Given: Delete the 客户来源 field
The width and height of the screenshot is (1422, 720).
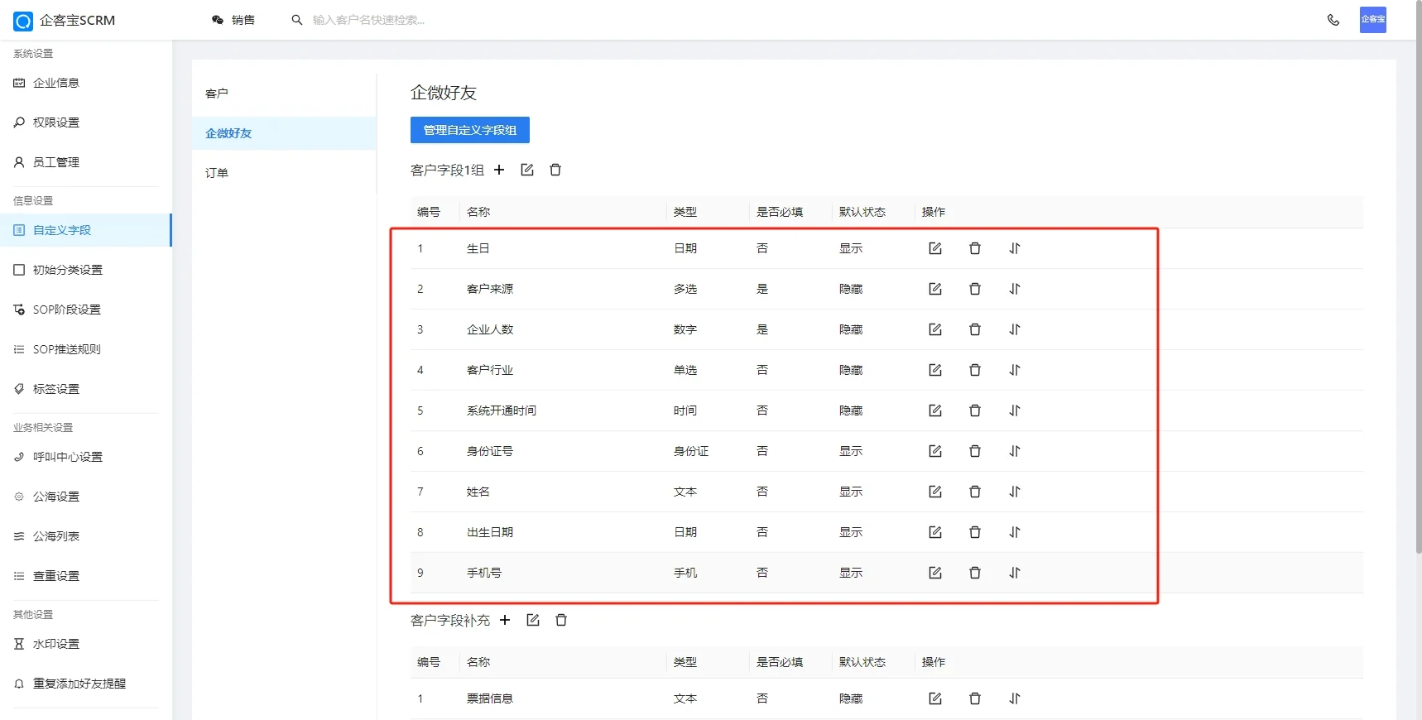Looking at the screenshot, I should coord(975,289).
